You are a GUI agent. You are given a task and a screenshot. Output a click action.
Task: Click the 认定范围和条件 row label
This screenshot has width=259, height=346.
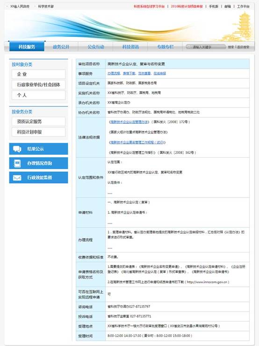[91, 177]
